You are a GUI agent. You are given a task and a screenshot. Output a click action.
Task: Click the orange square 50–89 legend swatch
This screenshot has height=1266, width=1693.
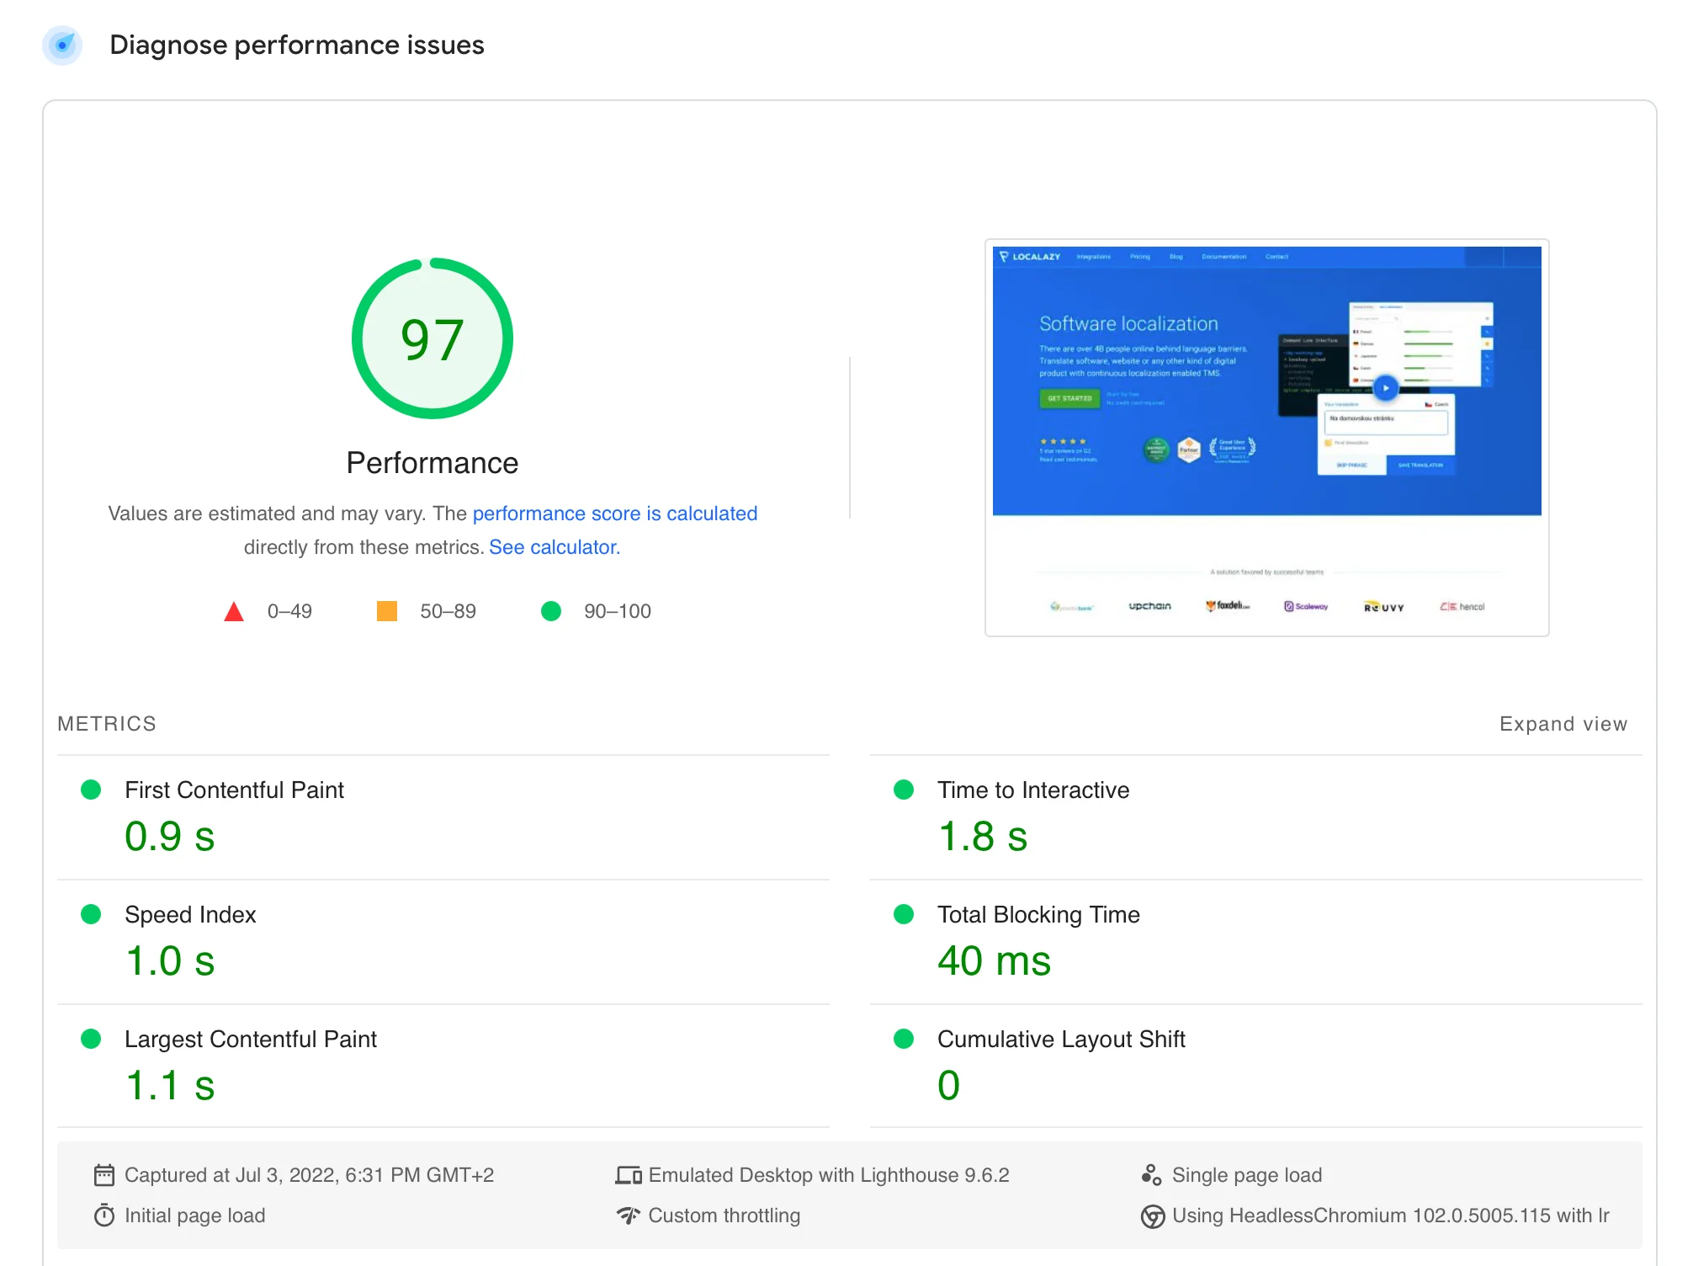387,611
